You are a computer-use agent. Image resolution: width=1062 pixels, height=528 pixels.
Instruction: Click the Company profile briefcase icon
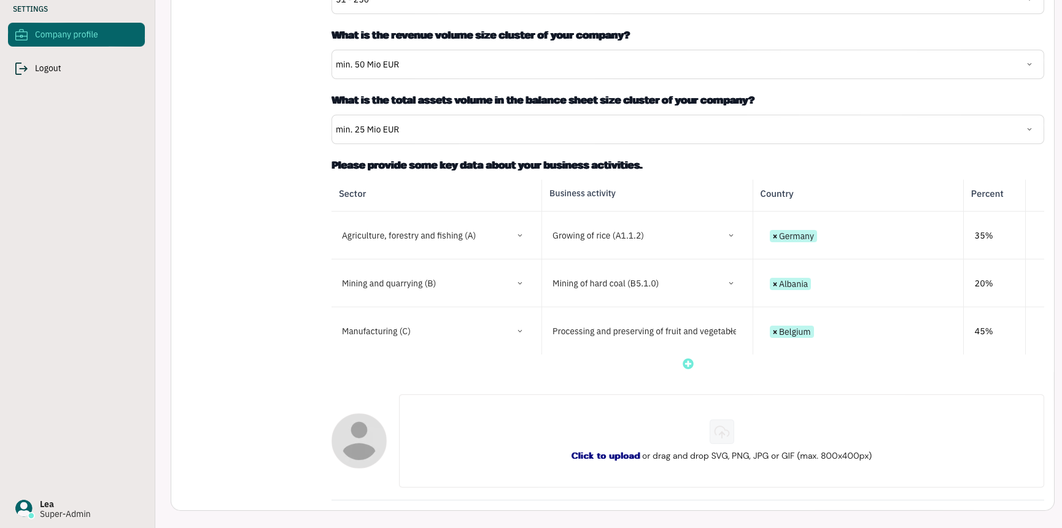click(x=21, y=35)
